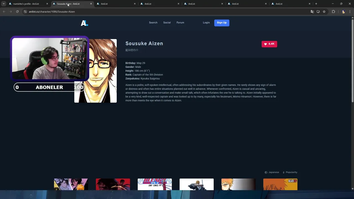Click the page vertical scrollbar
The width and height of the screenshot is (354, 199).
[x=352, y=61]
